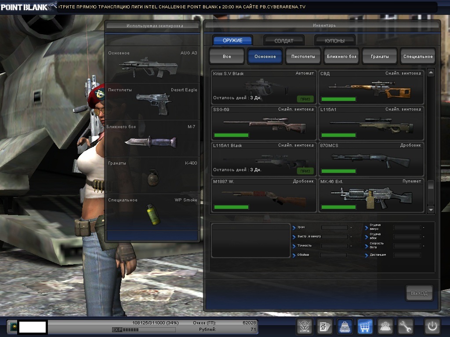Filter weapons by Пистолеты
This screenshot has width=450, height=337.
pyautogui.click(x=303, y=56)
